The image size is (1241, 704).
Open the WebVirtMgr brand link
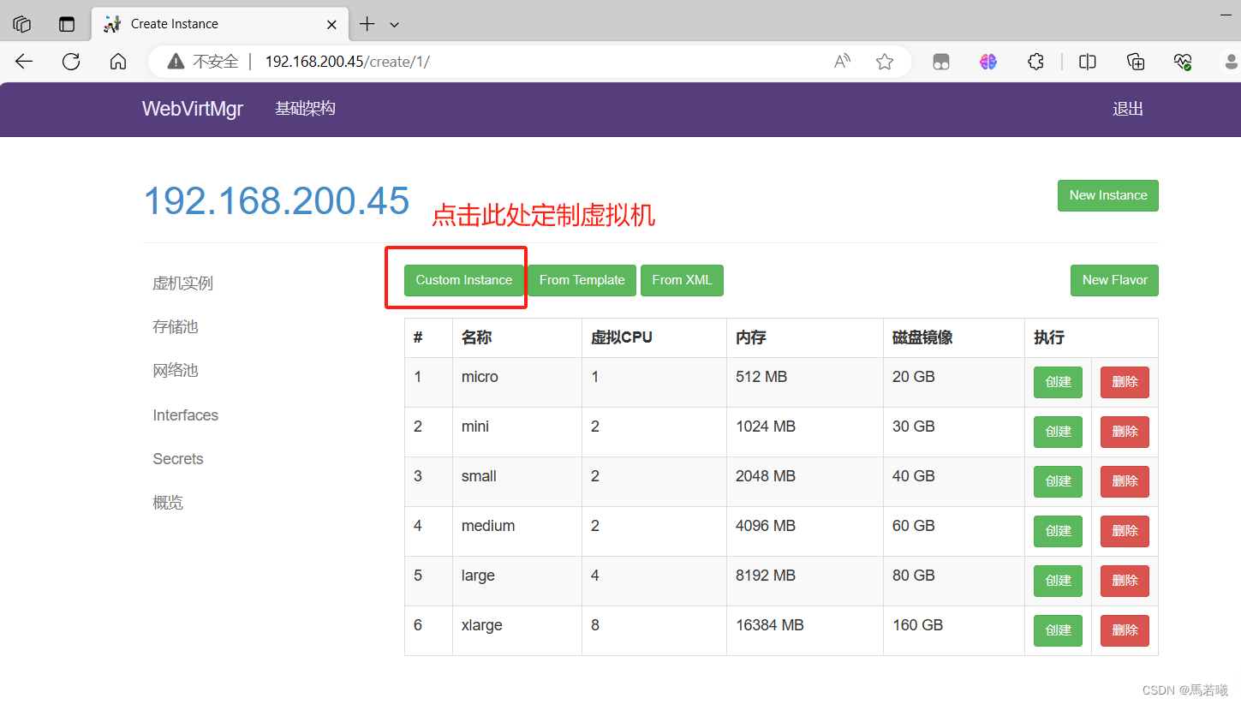pyautogui.click(x=193, y=109)
